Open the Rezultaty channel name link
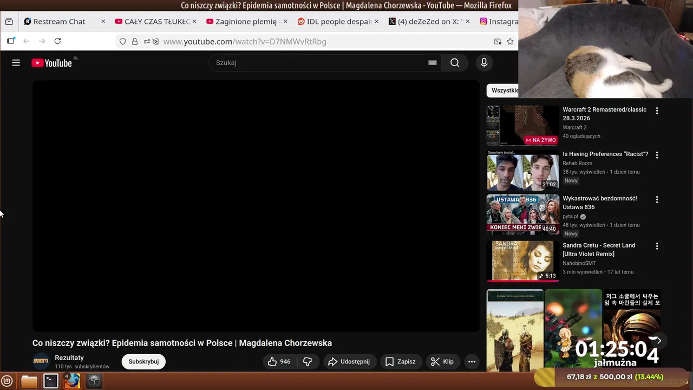 (x=69, y=358)
